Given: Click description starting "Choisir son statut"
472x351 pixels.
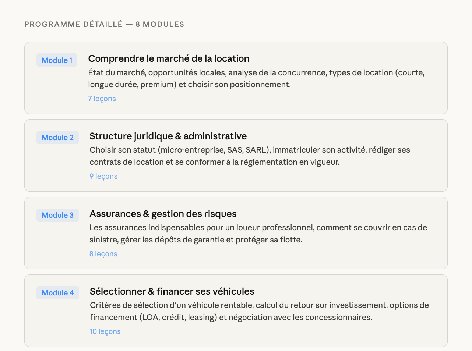Looking at the screenshot, I should point(250,156).
